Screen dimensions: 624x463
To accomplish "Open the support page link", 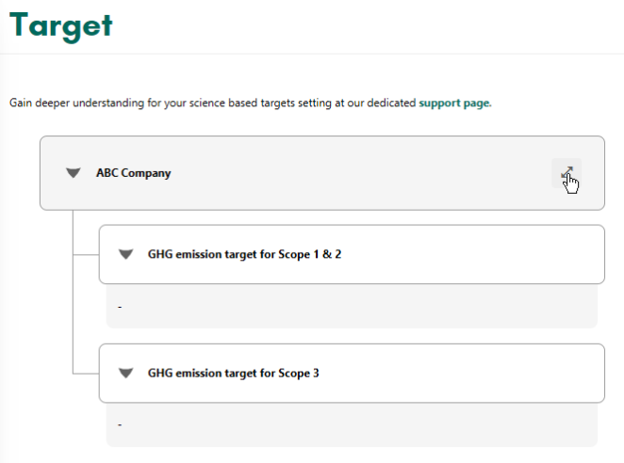I will 455,103.
